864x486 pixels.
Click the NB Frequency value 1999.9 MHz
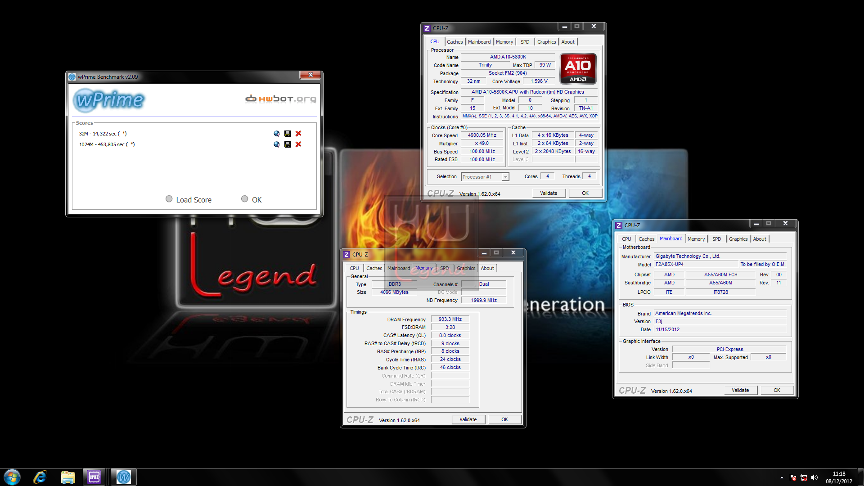pos(484,300)
